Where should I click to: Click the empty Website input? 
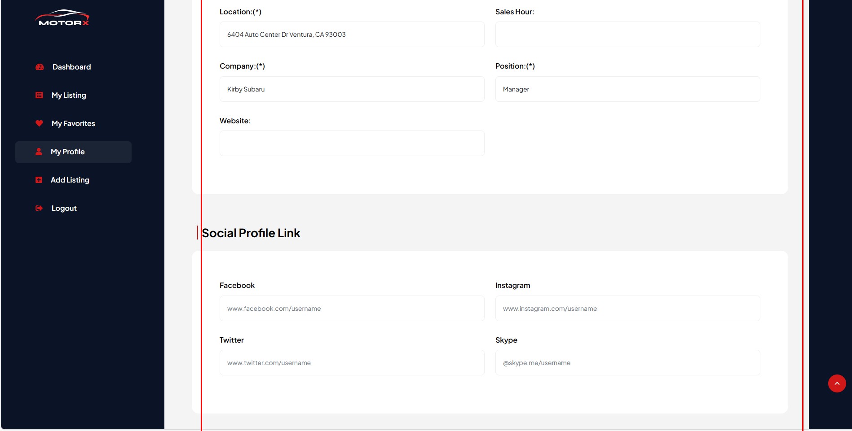(352, 144)
